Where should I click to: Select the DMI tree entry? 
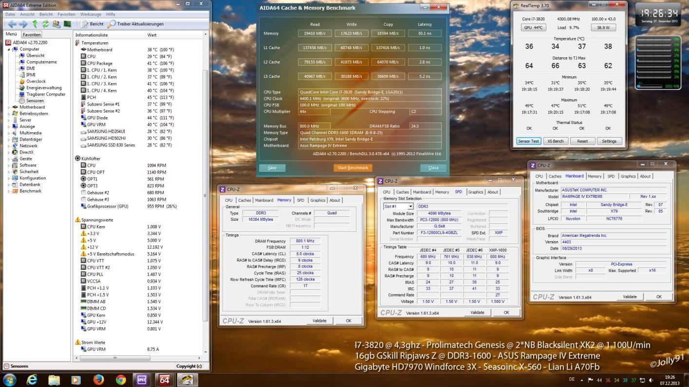tap(30, 69)
